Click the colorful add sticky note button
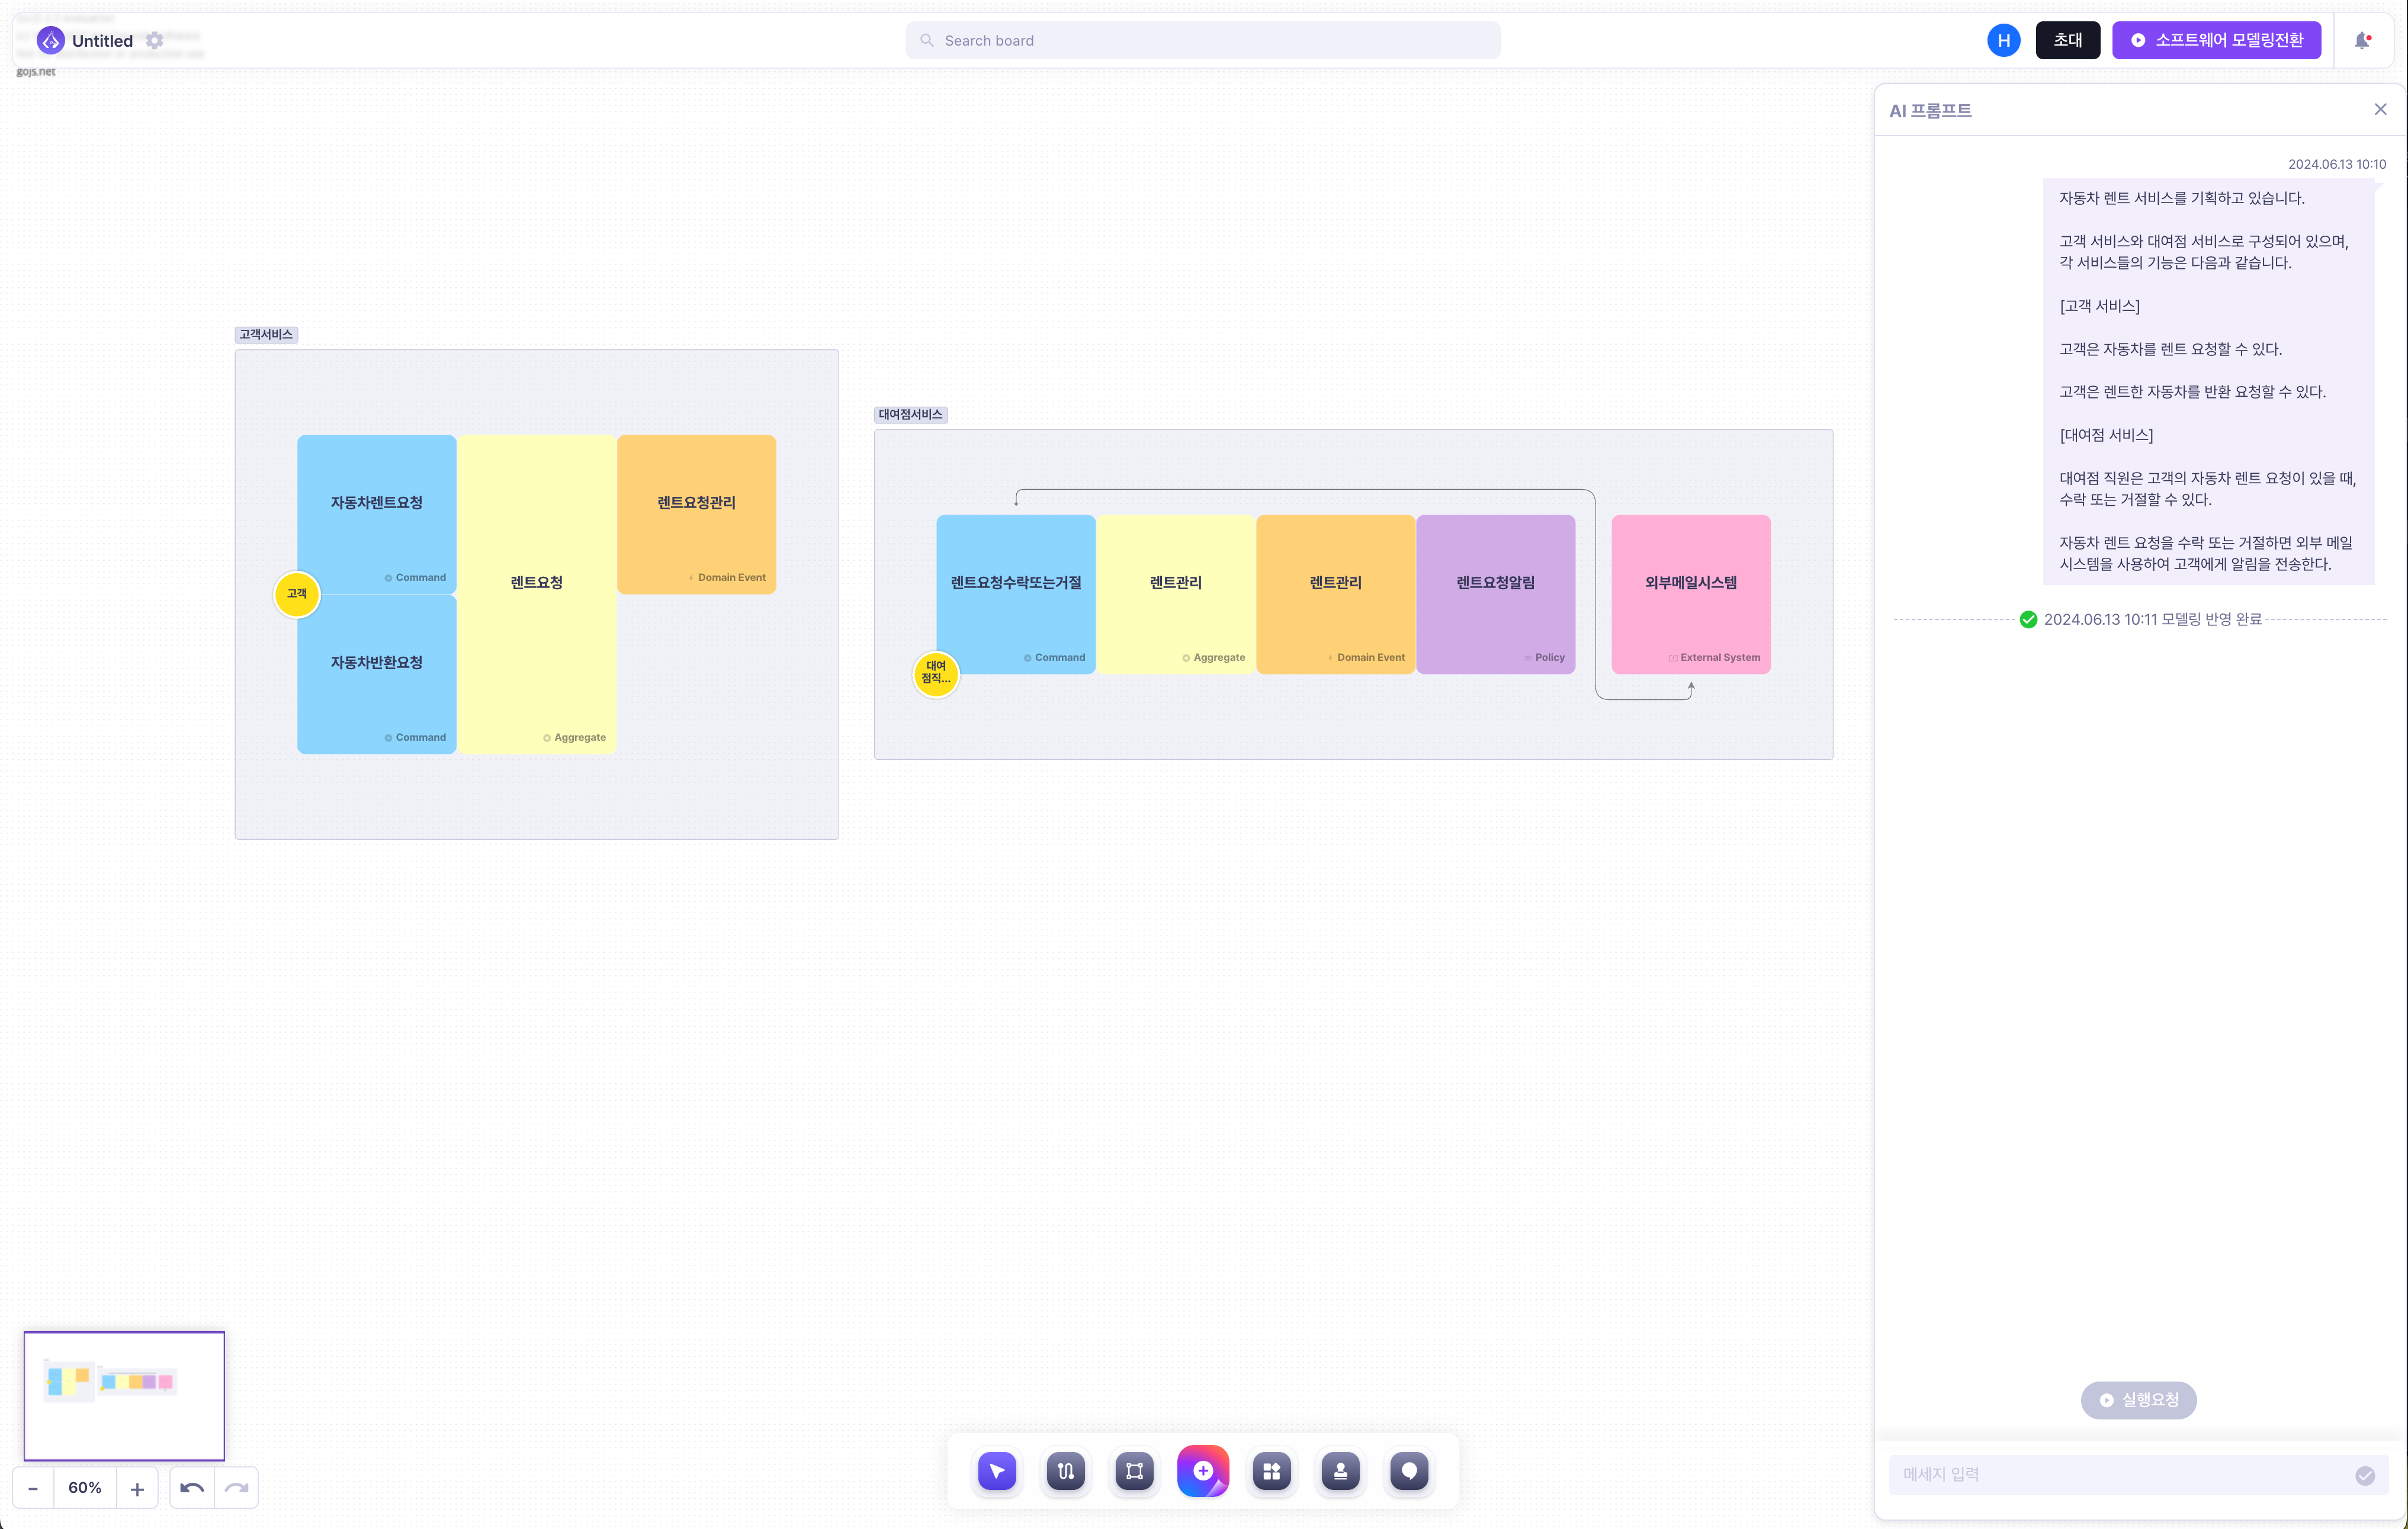Screen dimensions: 2408x1529 [x=1203, y=1471]
